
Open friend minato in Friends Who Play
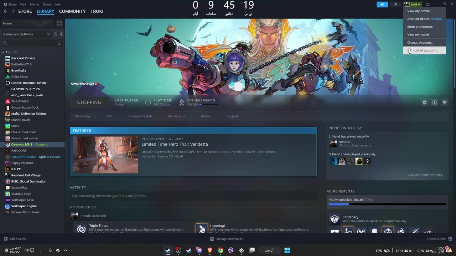344,142
